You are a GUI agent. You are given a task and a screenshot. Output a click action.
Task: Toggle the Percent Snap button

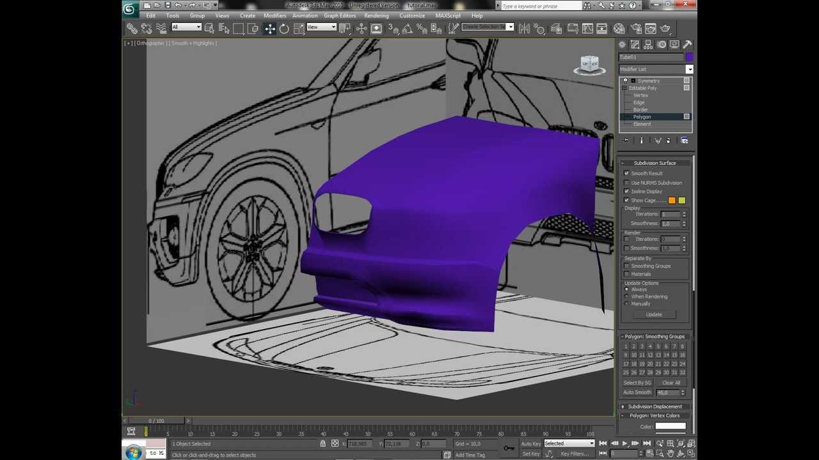pos(422,28)
